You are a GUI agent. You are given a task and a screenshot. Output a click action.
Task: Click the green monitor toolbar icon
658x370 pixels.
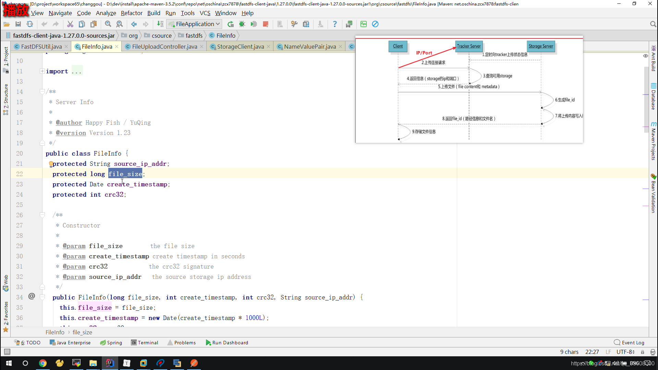point(364,24)
